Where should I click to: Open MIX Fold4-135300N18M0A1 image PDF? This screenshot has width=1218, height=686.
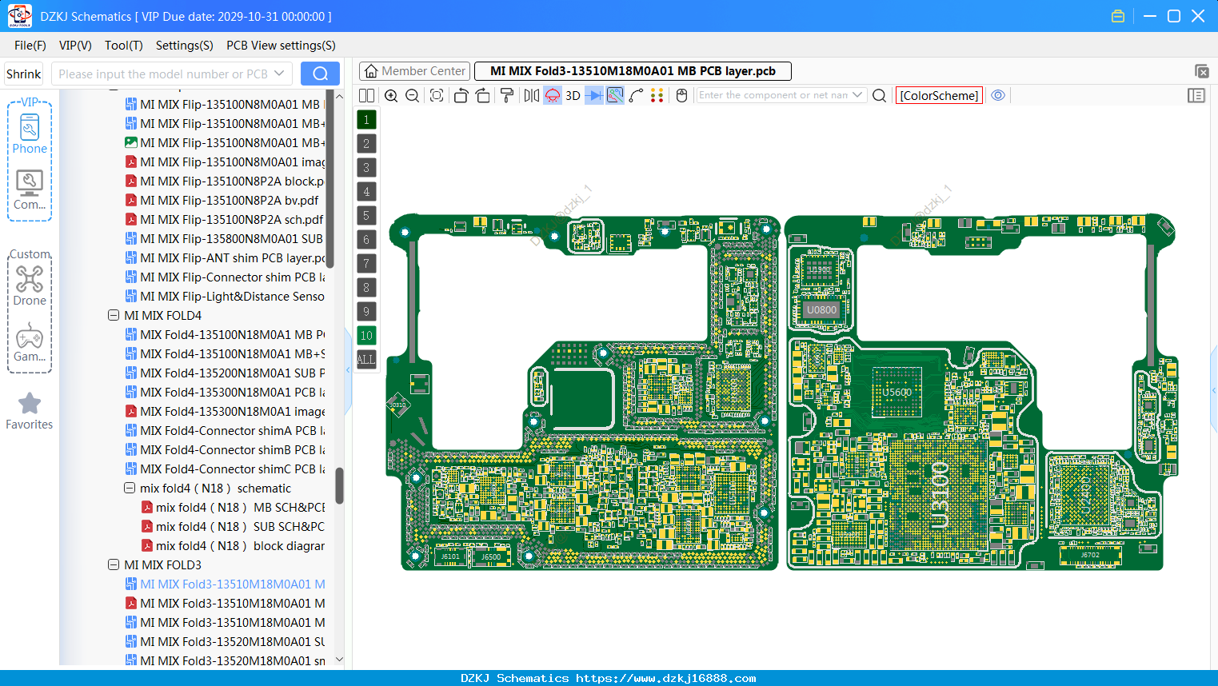pos(226,412)
